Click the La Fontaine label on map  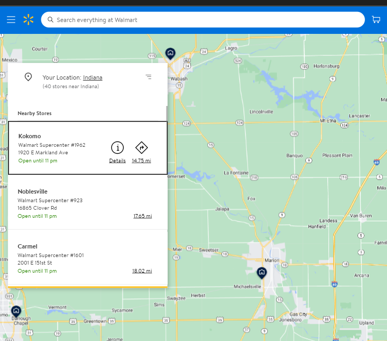click(236, 173)
